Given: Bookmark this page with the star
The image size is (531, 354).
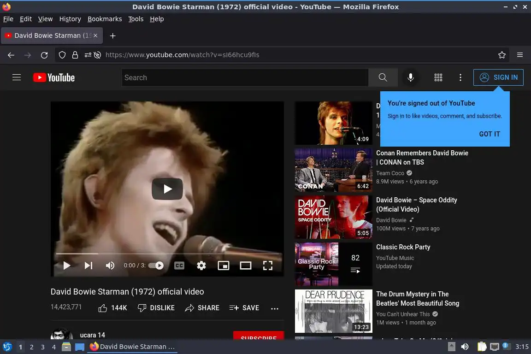Looking at the screenshot, I should click(x=502, y=55).
